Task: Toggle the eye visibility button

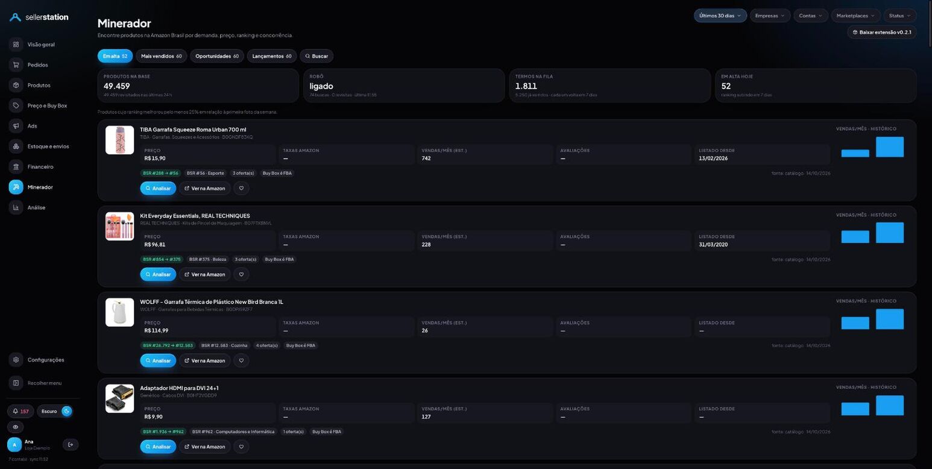Action: point(16,427)
